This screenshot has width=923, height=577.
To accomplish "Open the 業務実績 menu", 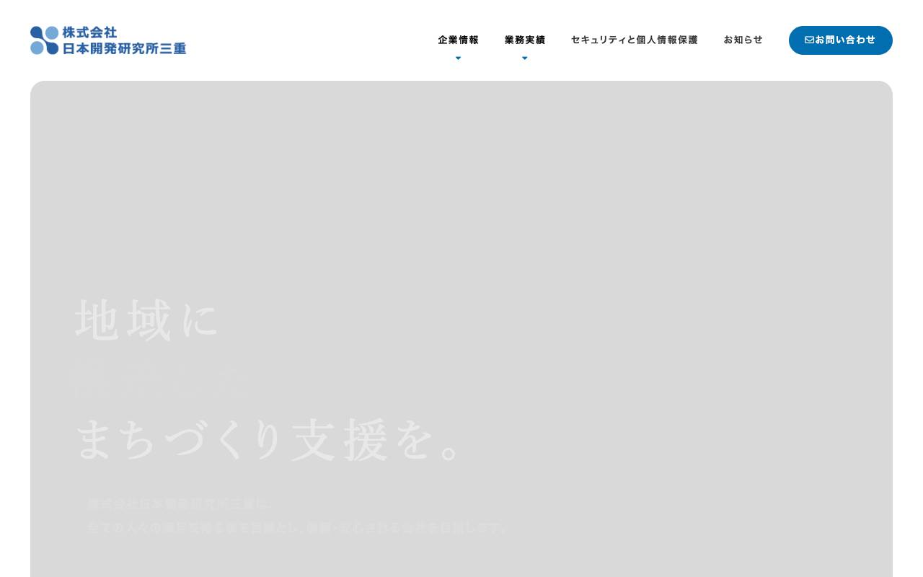I will (525, 40).
